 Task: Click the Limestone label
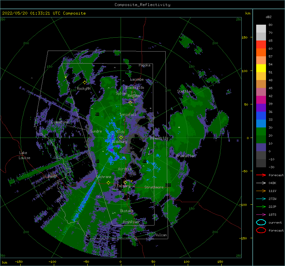[60, 122]
